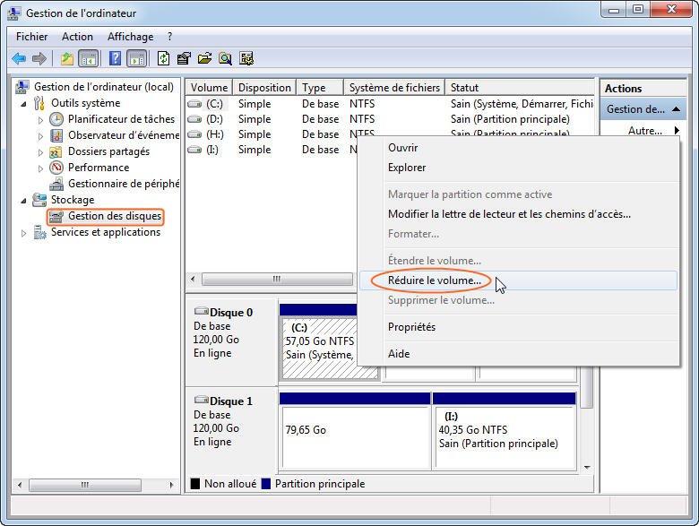Click drive icon for volume (C:) row
The width and height of the screenshot is (699, 526).
[194, 104]
